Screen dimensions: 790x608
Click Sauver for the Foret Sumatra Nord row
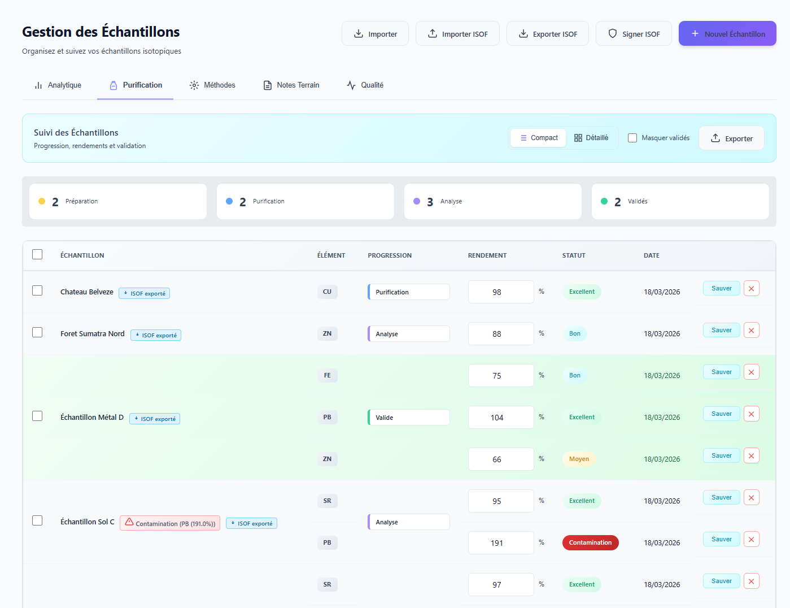coord(721,331)
